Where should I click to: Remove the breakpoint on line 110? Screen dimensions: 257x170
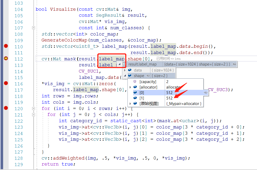point(6,46)
